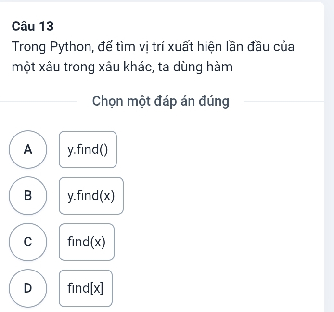Screen dimensions: 334x312
Task: Choose the y.find() answer box
Action: coord(88,149)
